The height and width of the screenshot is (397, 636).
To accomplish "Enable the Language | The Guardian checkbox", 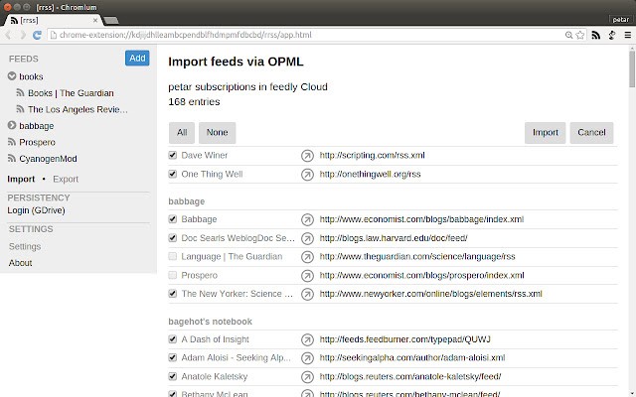I will (x=173, y=257).
